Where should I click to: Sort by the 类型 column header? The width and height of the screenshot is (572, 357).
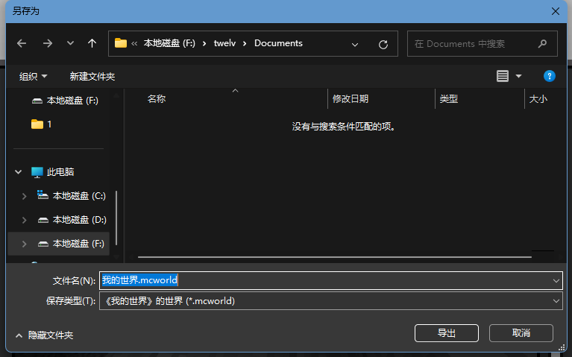click(x=448, y=99)
